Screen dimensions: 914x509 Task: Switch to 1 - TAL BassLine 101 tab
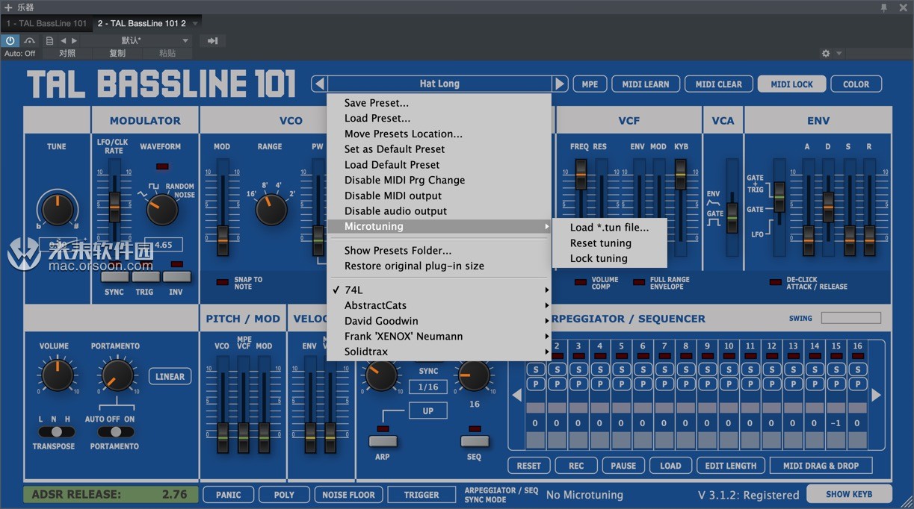point(46,23)
